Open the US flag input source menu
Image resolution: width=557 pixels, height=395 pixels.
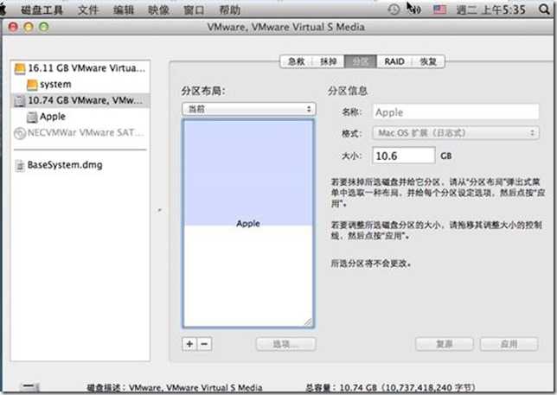tap(439, 10)
